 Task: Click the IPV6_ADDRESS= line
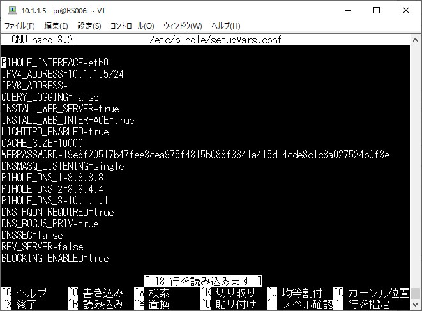(x=34, y=86)
